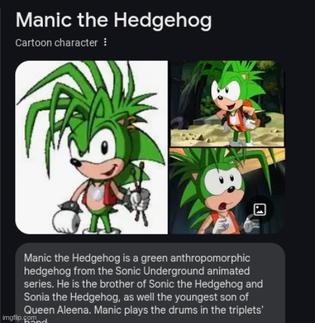Click the words Sonic Underground in description
Viewport: 315px width, 323px height.
point(160,271)
